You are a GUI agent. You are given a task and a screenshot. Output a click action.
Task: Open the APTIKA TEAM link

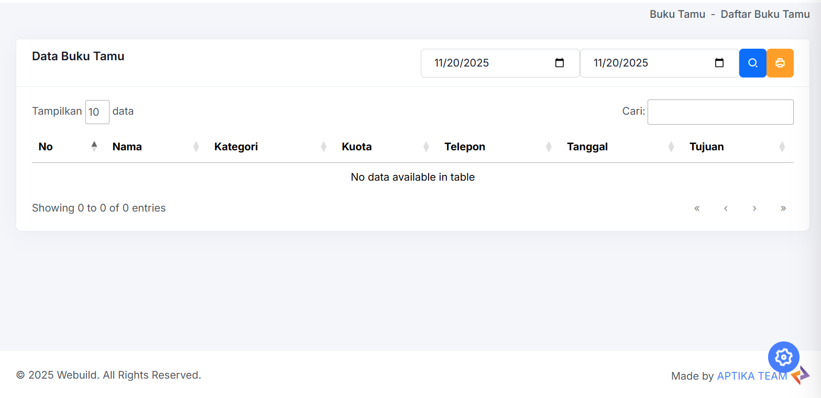752,376
